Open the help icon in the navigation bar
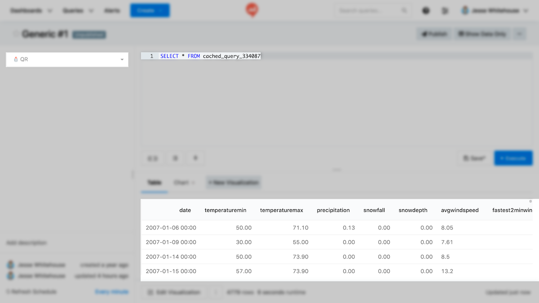The image size is (539, 303). tap(426, 10)
